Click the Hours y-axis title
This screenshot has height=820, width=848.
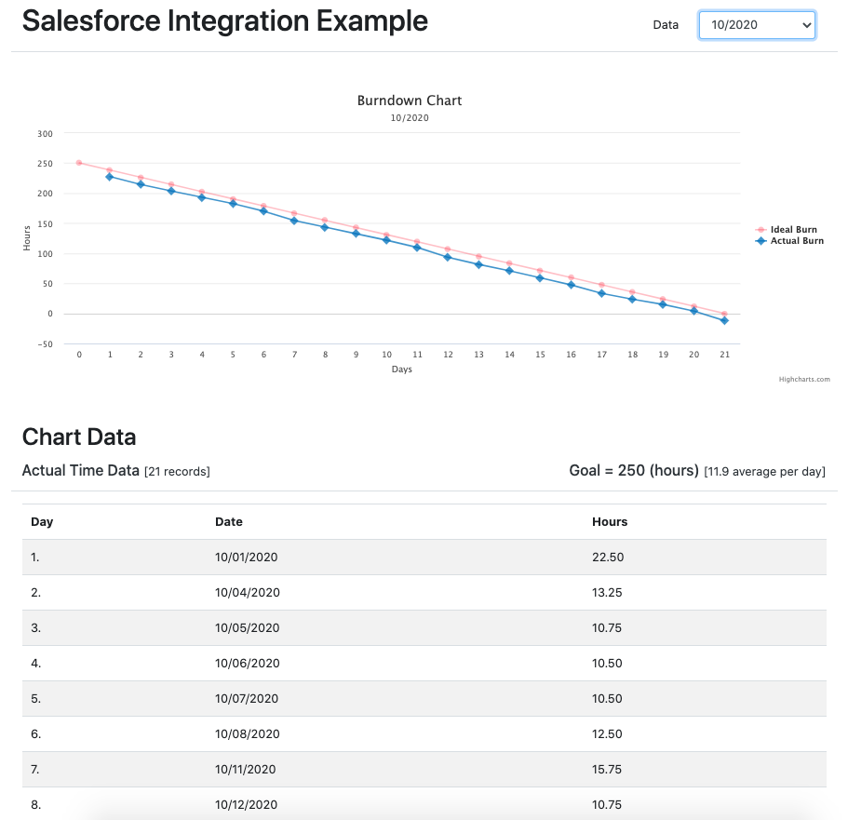coord(27,238)
